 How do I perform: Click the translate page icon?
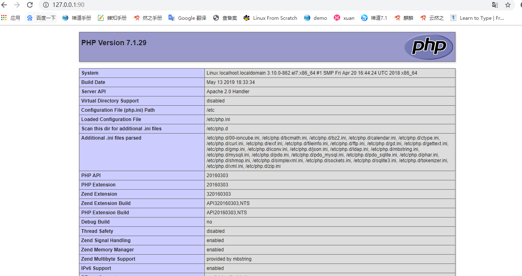coord(495,5)
